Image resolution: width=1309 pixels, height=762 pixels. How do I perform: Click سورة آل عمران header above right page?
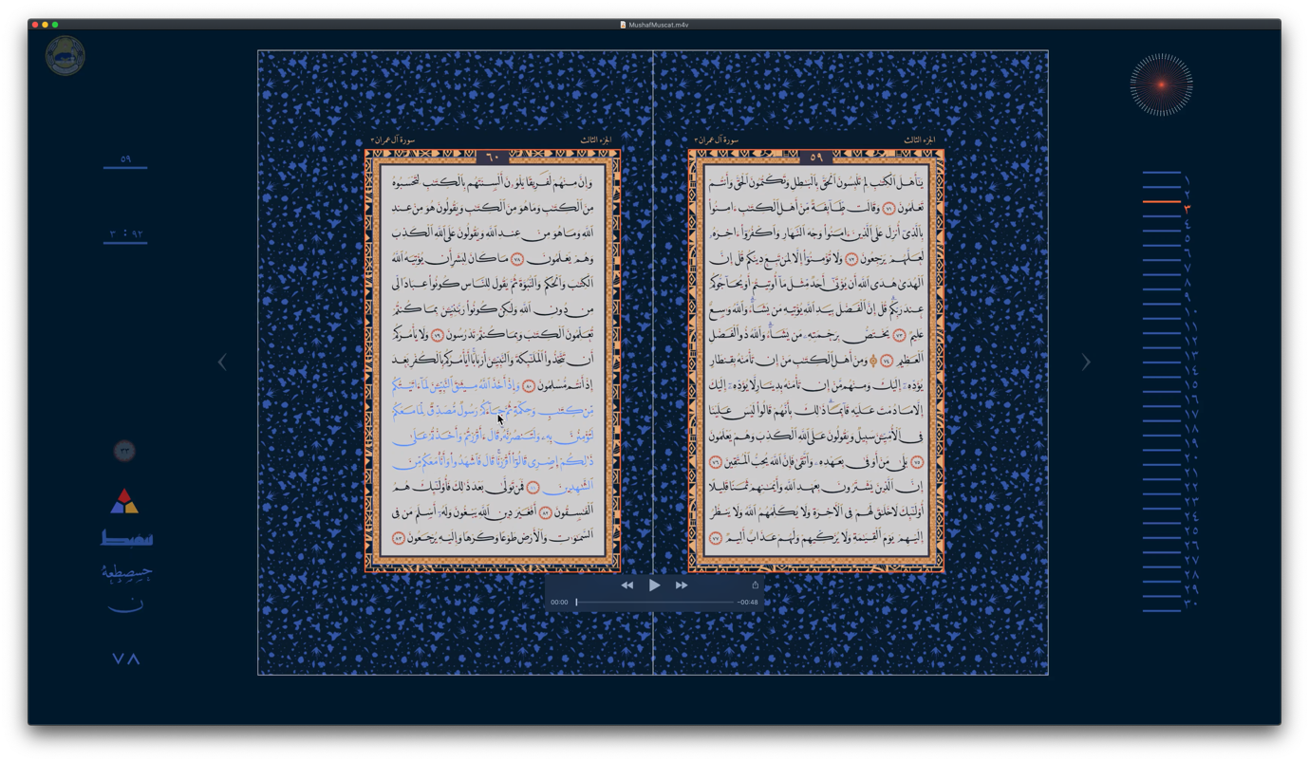(x=717, y=140)
